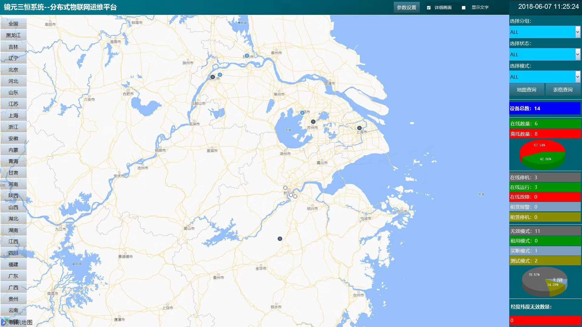Click the dark offline marker at Nanjing
Screen dimensions: 582x327
pos(213,77)
